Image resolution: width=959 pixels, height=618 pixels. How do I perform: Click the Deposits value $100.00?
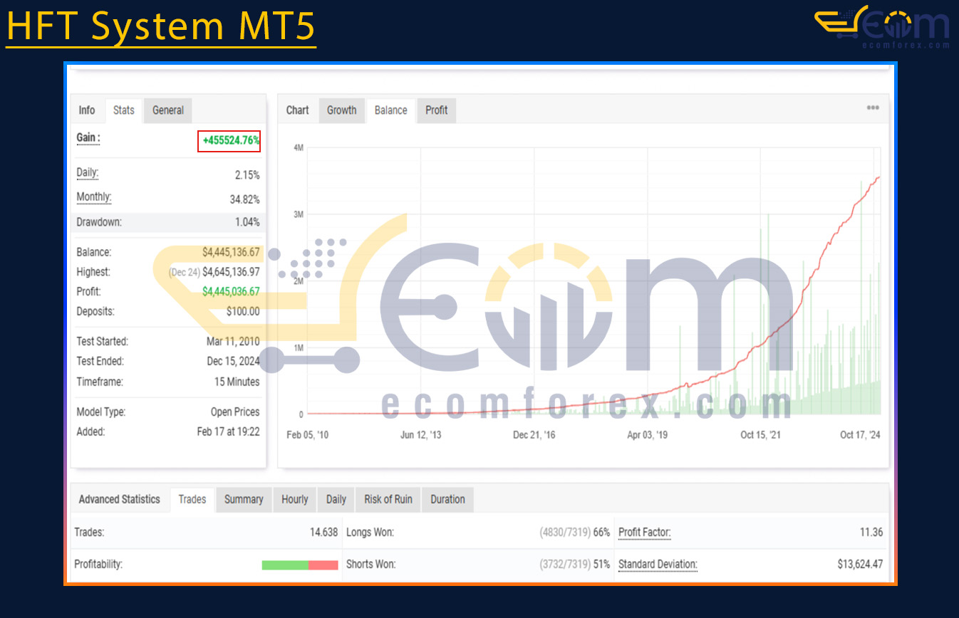pos(243,312)
